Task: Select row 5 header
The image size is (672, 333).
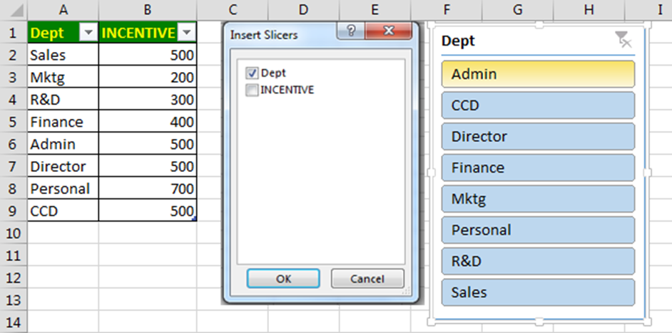Action: pyautogui.click(x=13, y=122)
